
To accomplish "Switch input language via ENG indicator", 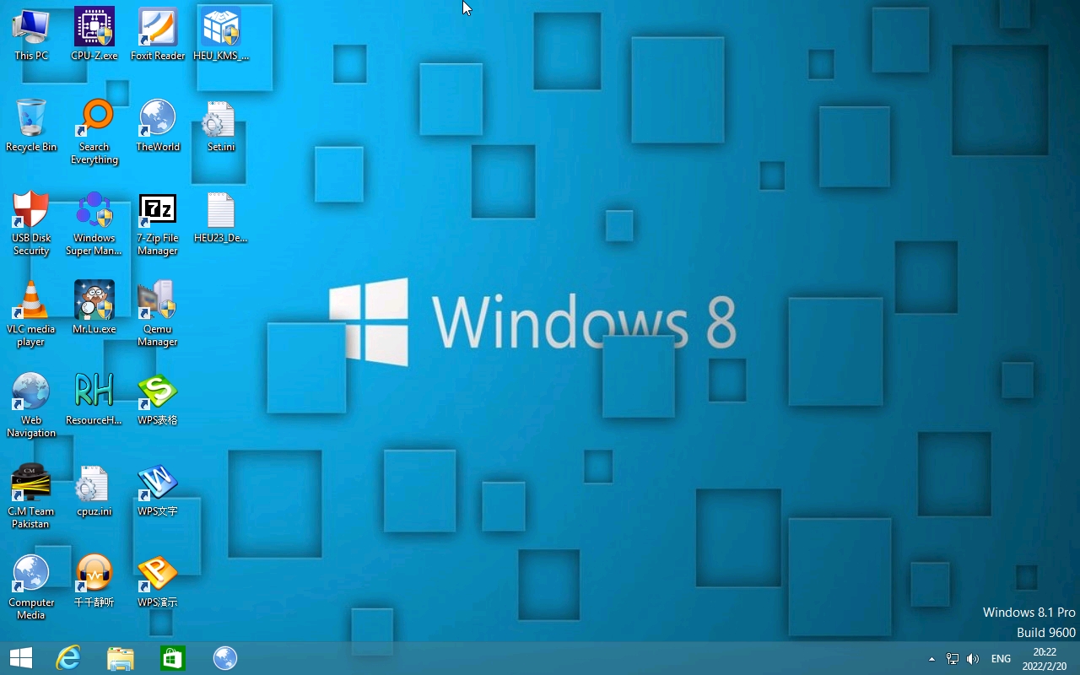I will (x=1001, y=659).
